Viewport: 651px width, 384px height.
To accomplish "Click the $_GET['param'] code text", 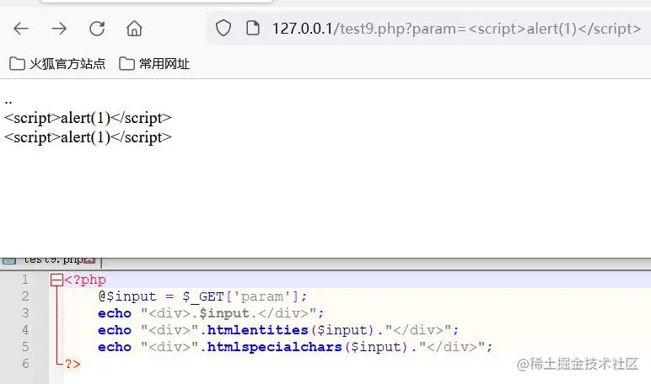I will pos(241,296).
